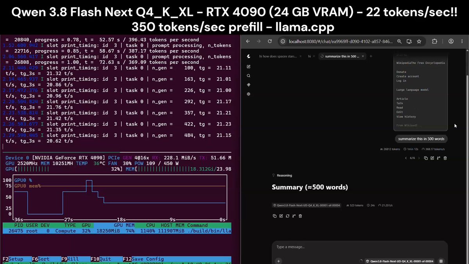Click the 'Type a message...' input field
The width and height of the screenshot is (469, 264).
pyautogui.click(x=360, y=247)
